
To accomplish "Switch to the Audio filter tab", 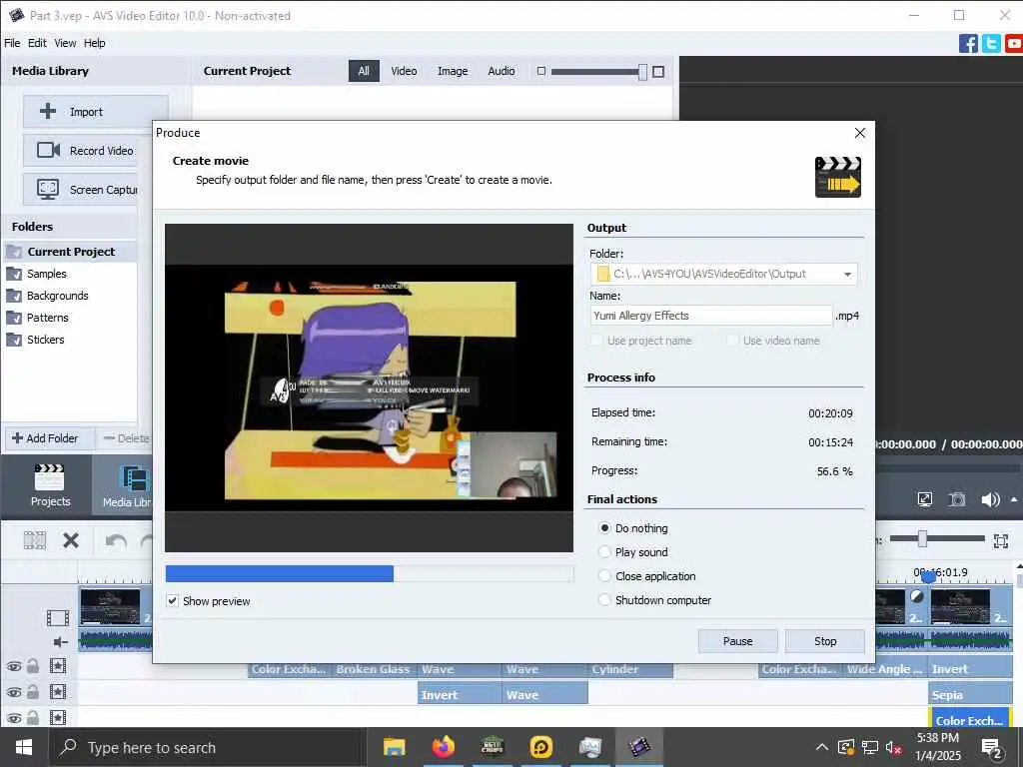I will (502, 71).
